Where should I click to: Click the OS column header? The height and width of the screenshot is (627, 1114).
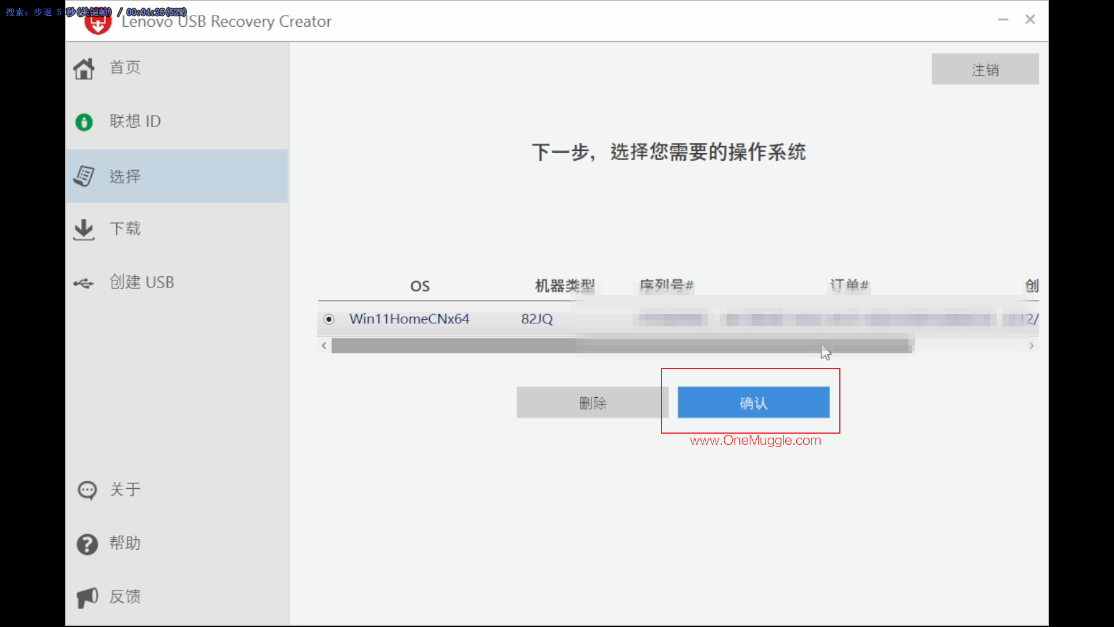pos(420,286)
